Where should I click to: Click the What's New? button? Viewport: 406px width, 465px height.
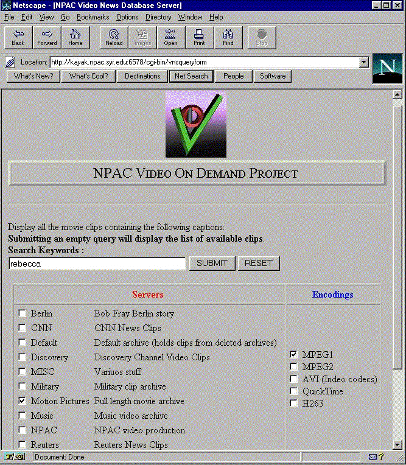pos(33,76)
